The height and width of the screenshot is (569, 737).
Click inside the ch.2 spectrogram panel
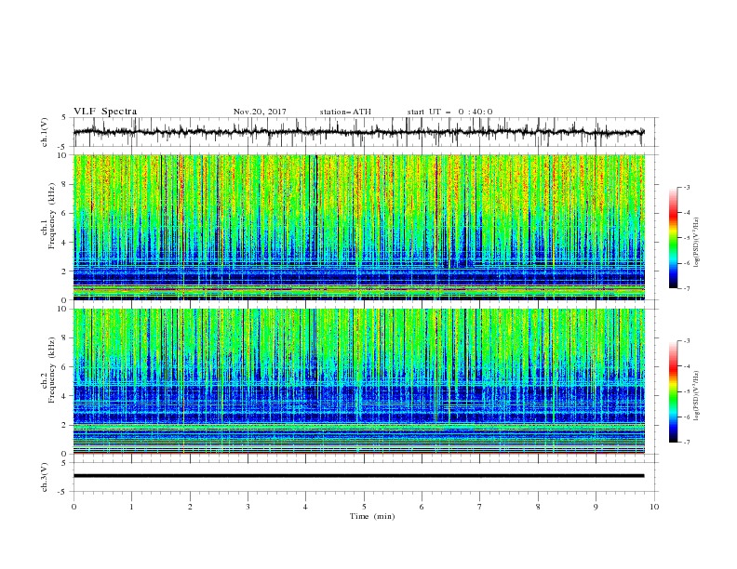(x=359, y=381)
